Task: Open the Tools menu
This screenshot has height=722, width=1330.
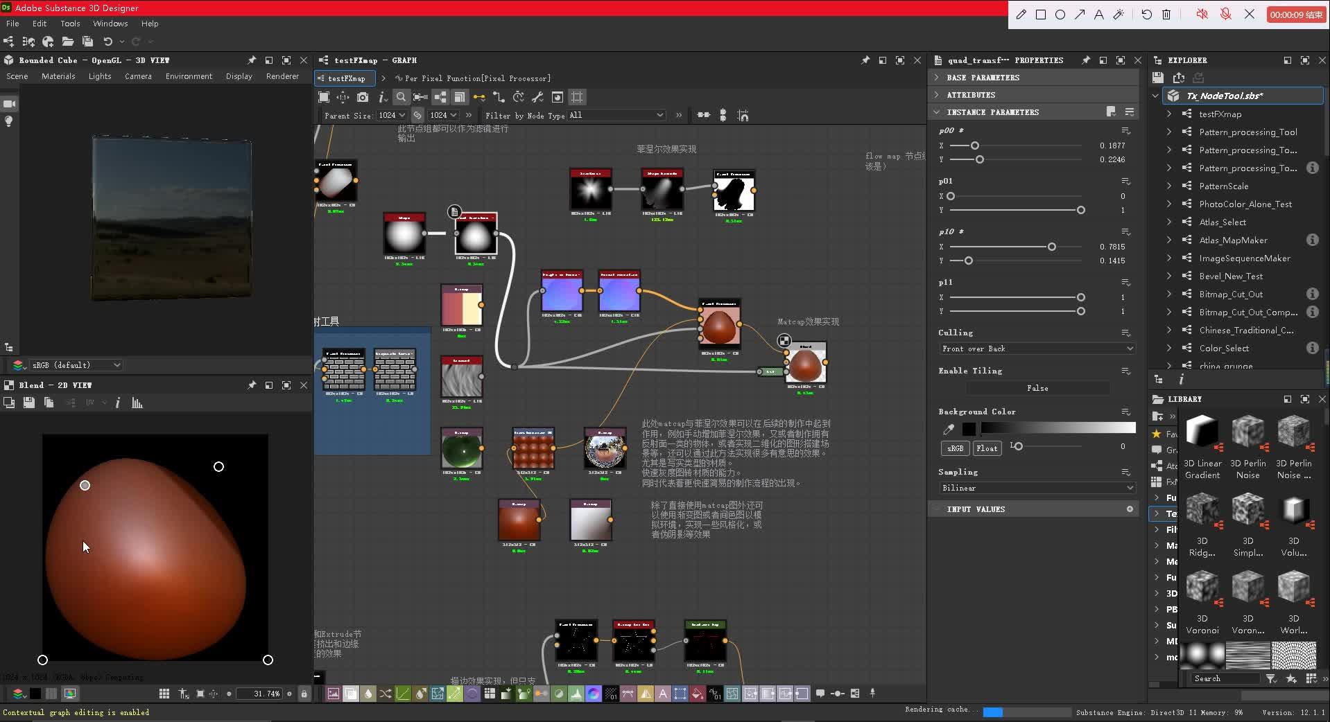Action: pos(70,24)
